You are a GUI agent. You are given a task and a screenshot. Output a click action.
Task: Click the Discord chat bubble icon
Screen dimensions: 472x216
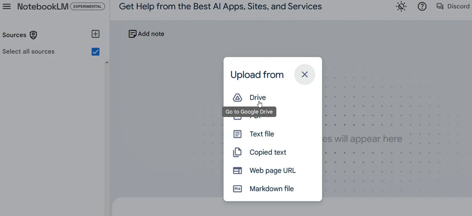pos(440,7)
